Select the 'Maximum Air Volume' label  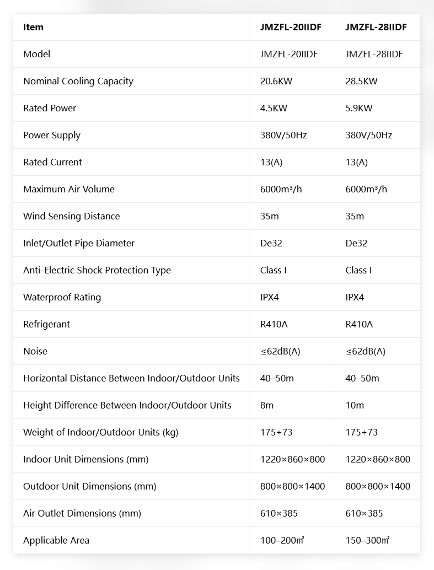pos(69,189)
